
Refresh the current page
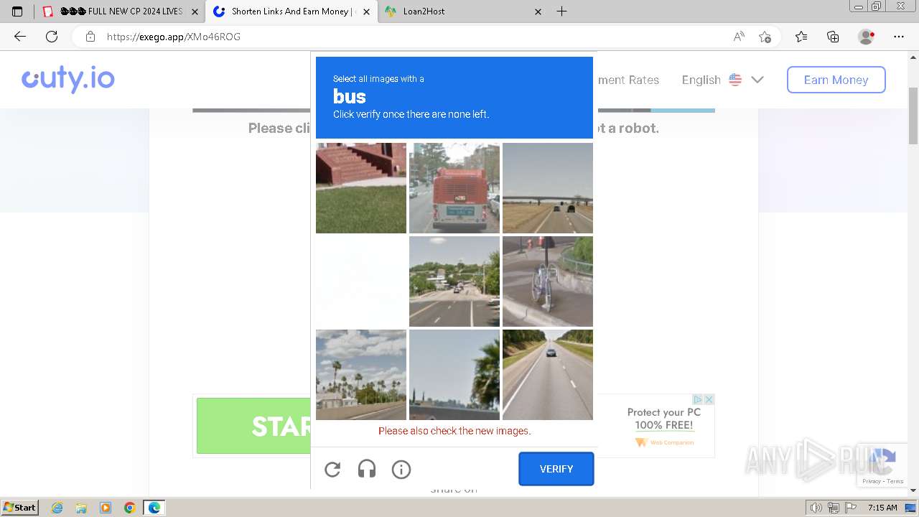click(x=52, y=37)
